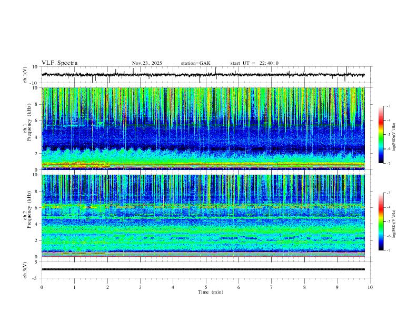This screenshot has width=417, height=322.
Task: Click the ch.1 spectrogram color bar
Action: 381,135
